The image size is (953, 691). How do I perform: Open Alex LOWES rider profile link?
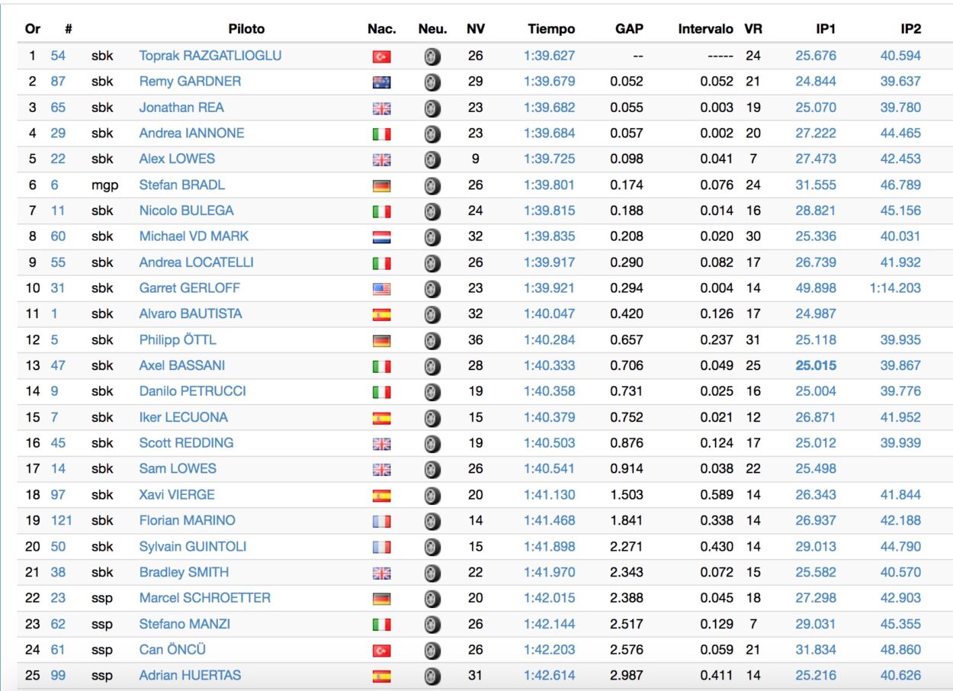(x=177, y=159)
